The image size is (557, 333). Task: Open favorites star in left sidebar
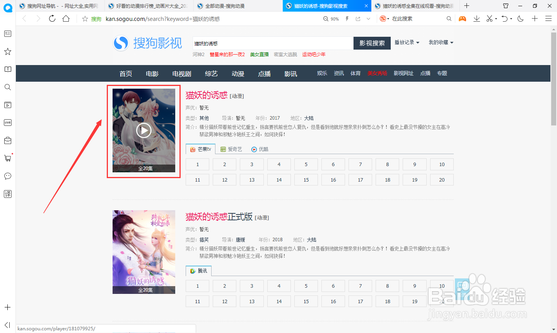(x=8, y=51)
